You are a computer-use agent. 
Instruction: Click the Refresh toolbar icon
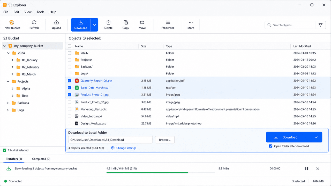tap(34, 22)
